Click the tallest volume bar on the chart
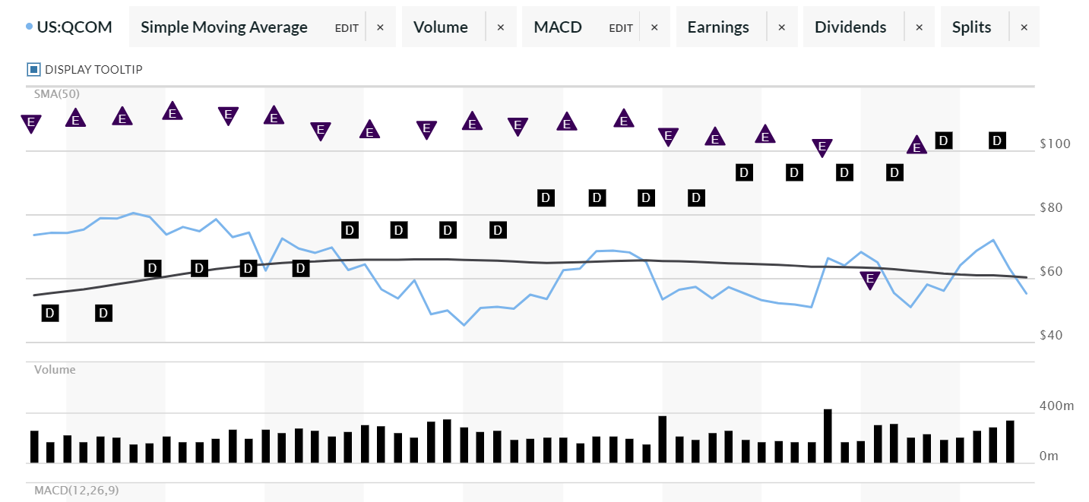 (828, 433)
